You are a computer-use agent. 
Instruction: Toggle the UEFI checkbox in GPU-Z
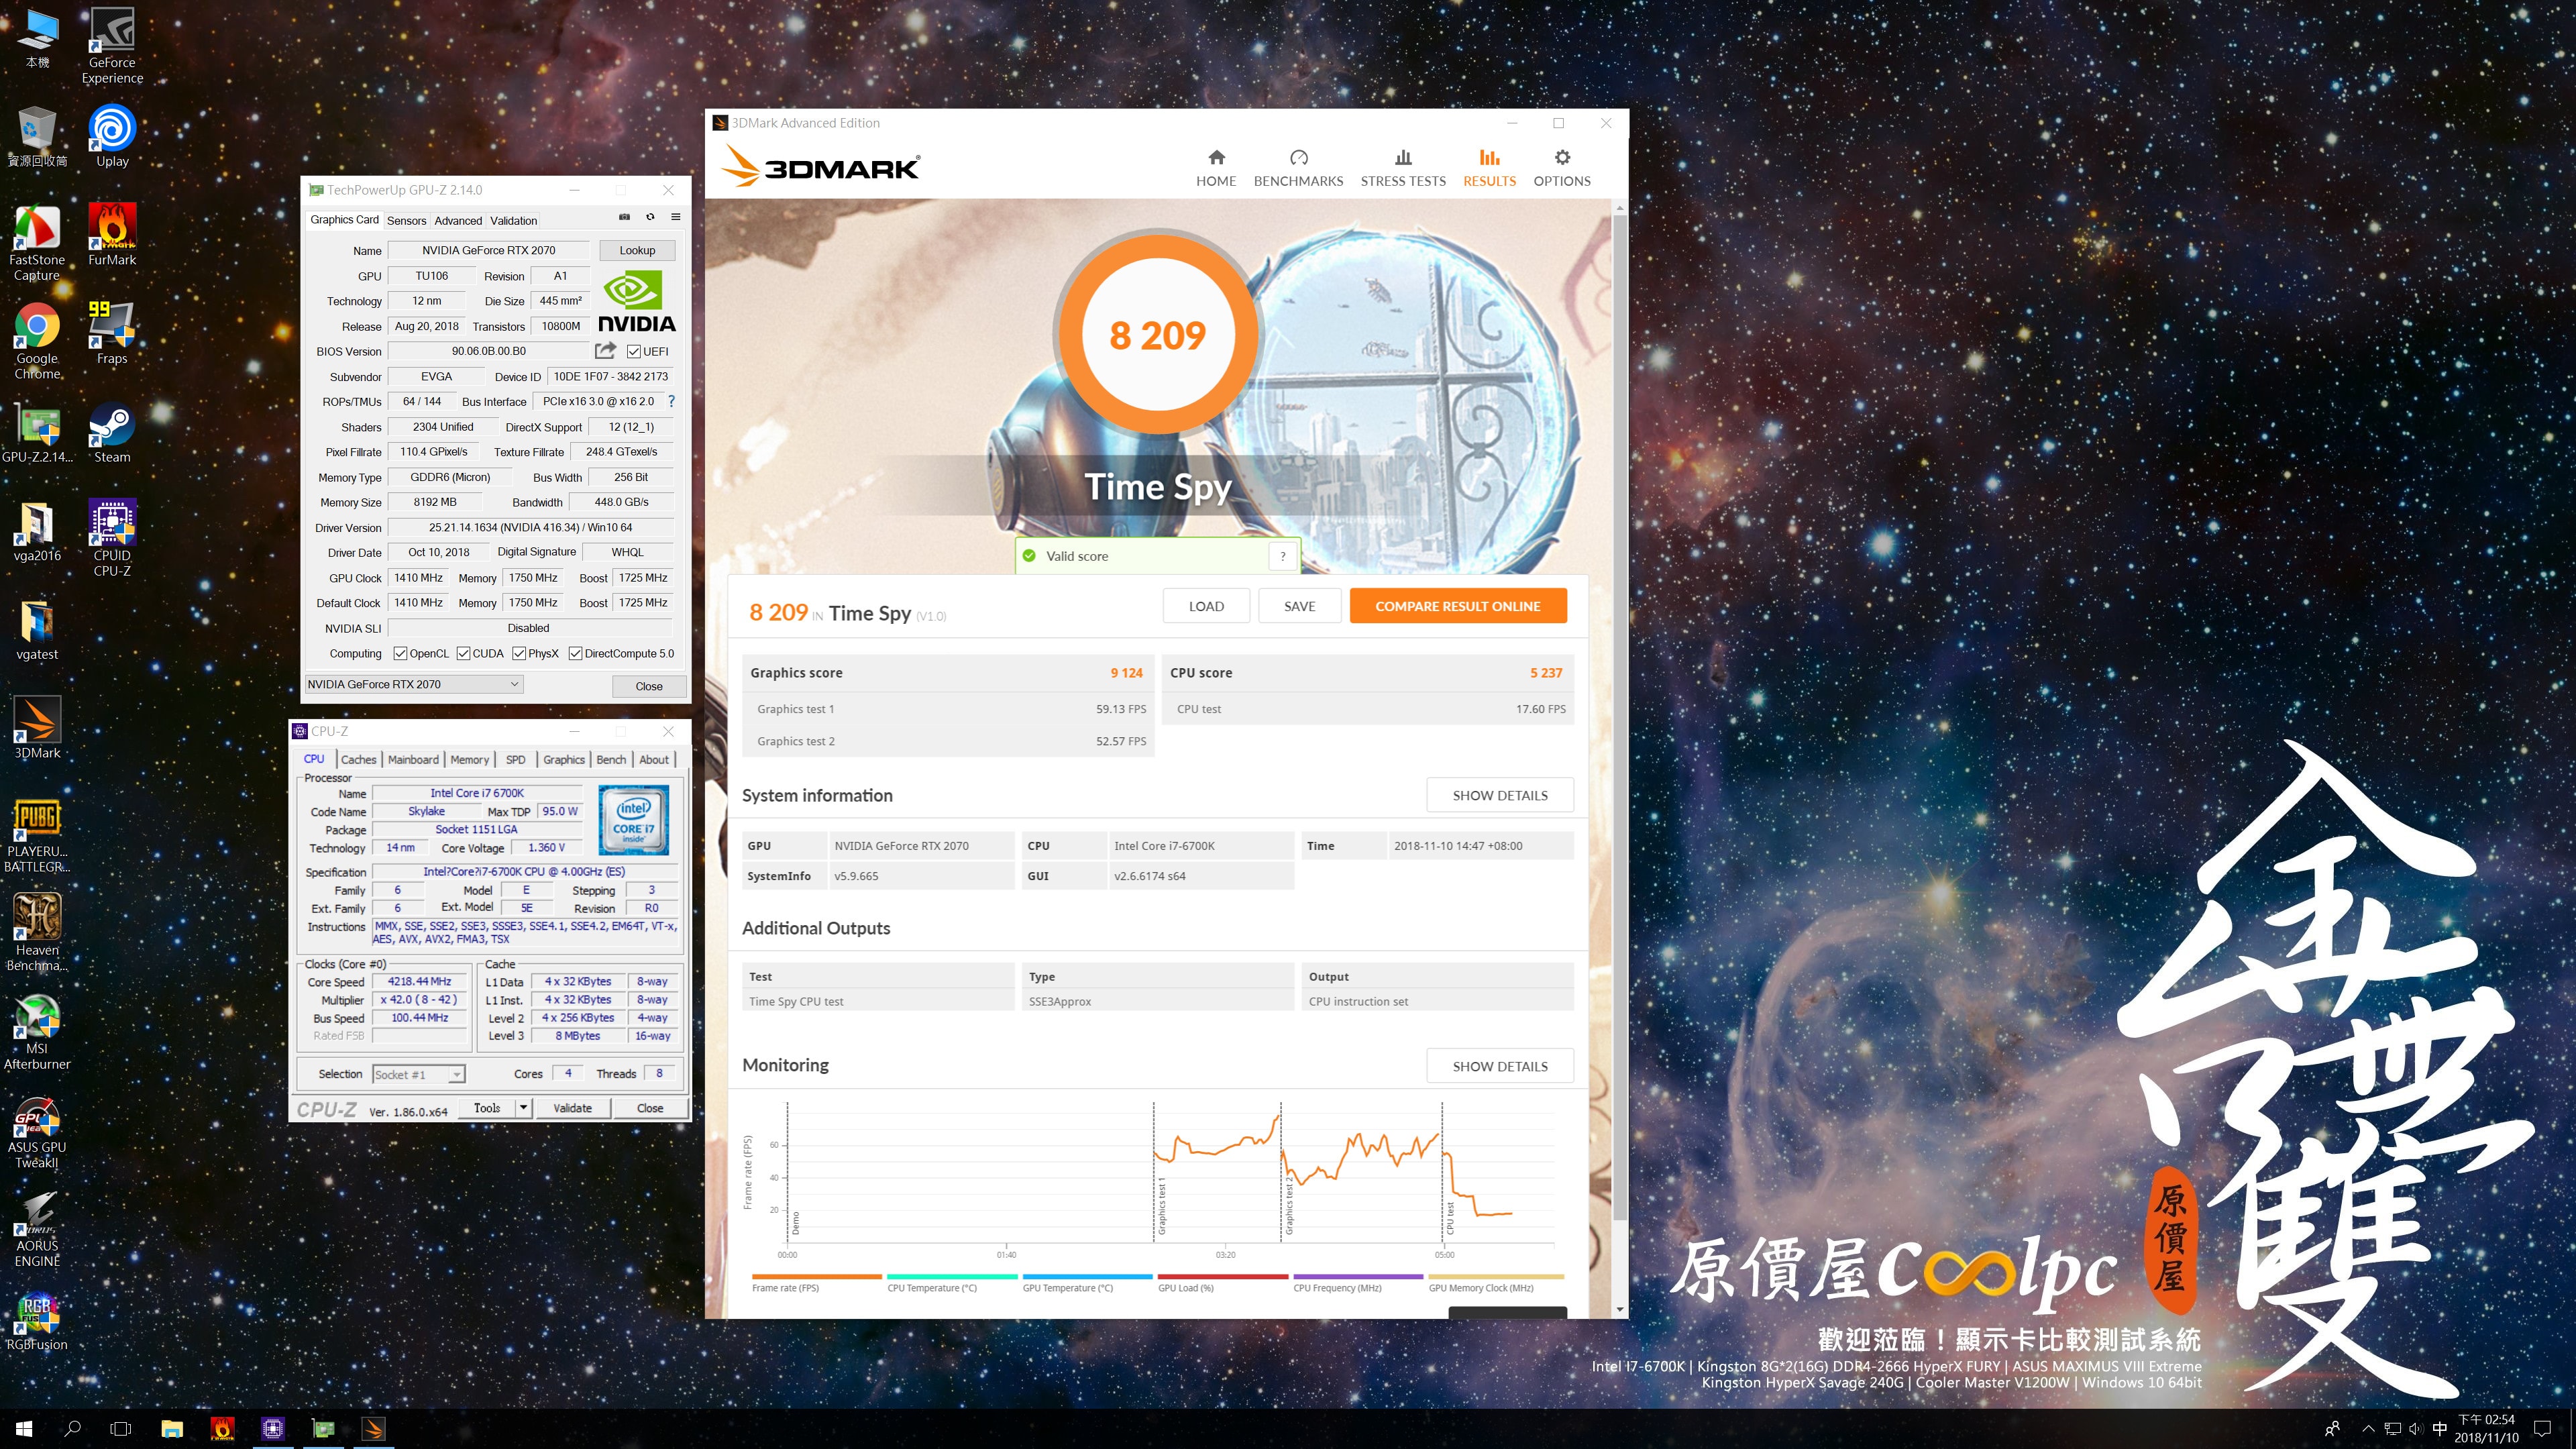point(634,351)
